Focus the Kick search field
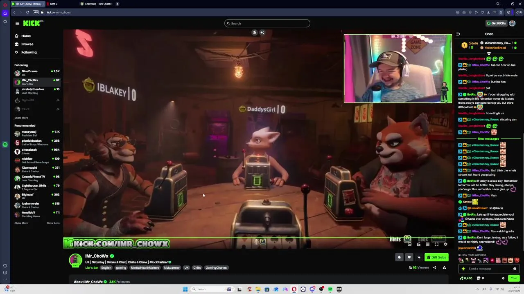The width and height of the screenshot is (524, 294). [267, 23]
